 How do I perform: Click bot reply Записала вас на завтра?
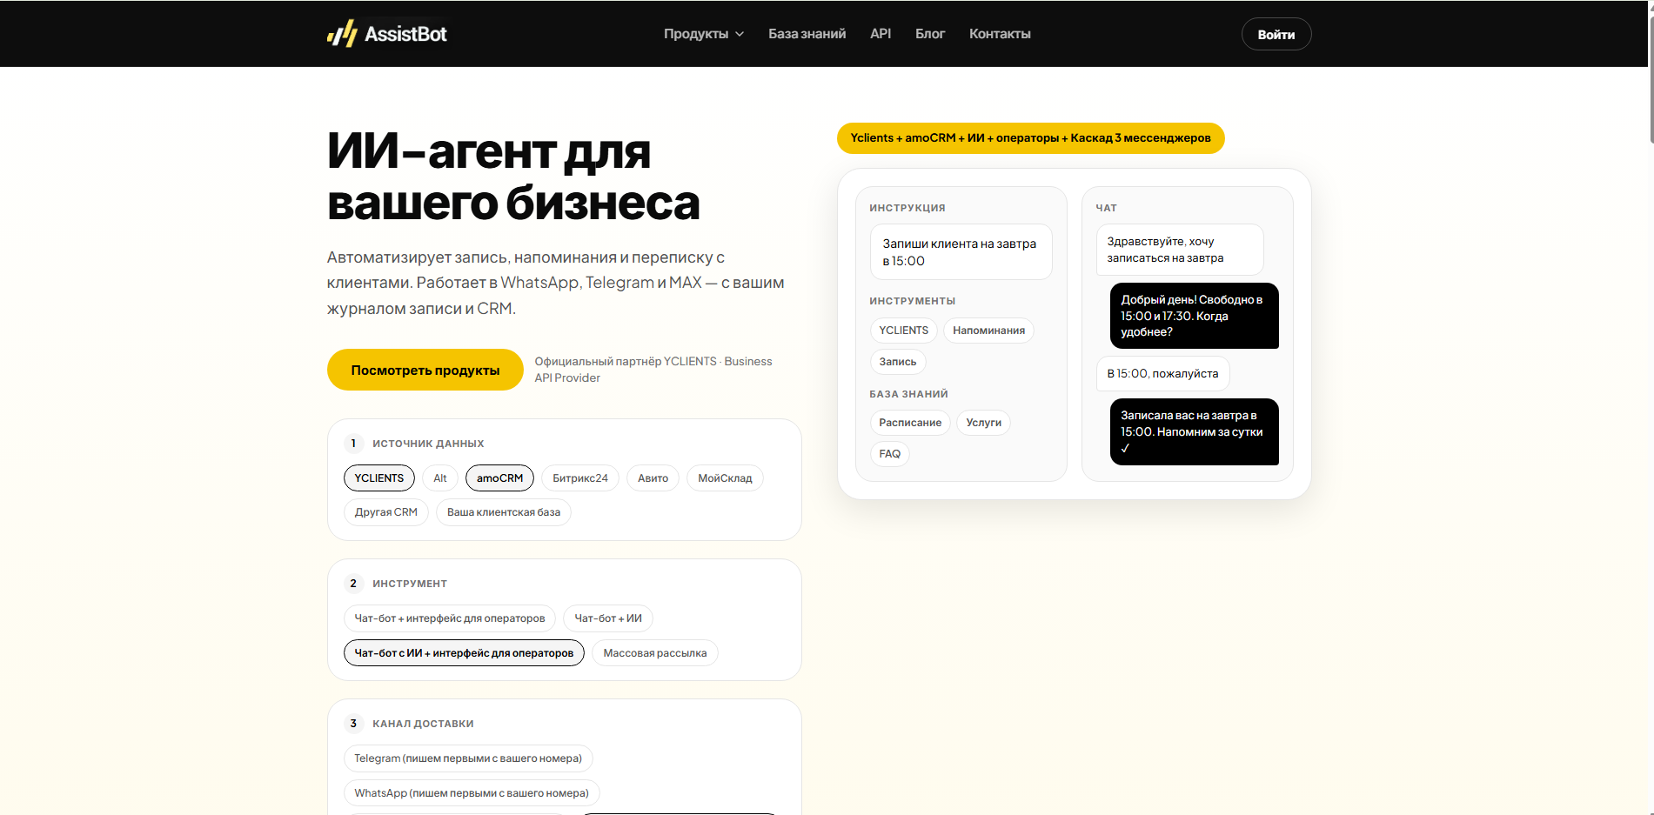(1195, 431)
